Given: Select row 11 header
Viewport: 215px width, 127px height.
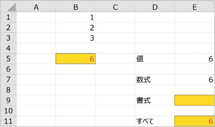Looking at the screenshot, I should click(x=8, y=121).
